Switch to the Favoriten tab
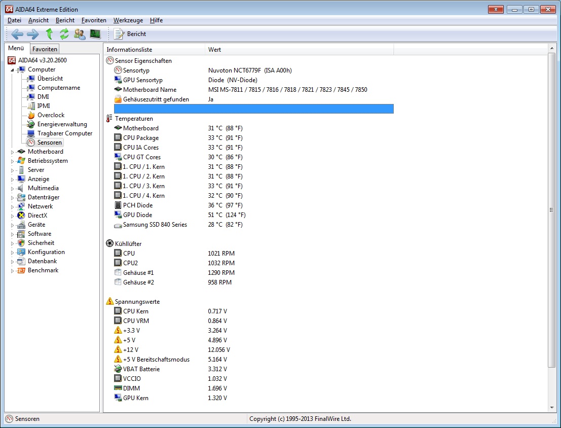This screenshot has width=561, height=428. tap(45, 49)
